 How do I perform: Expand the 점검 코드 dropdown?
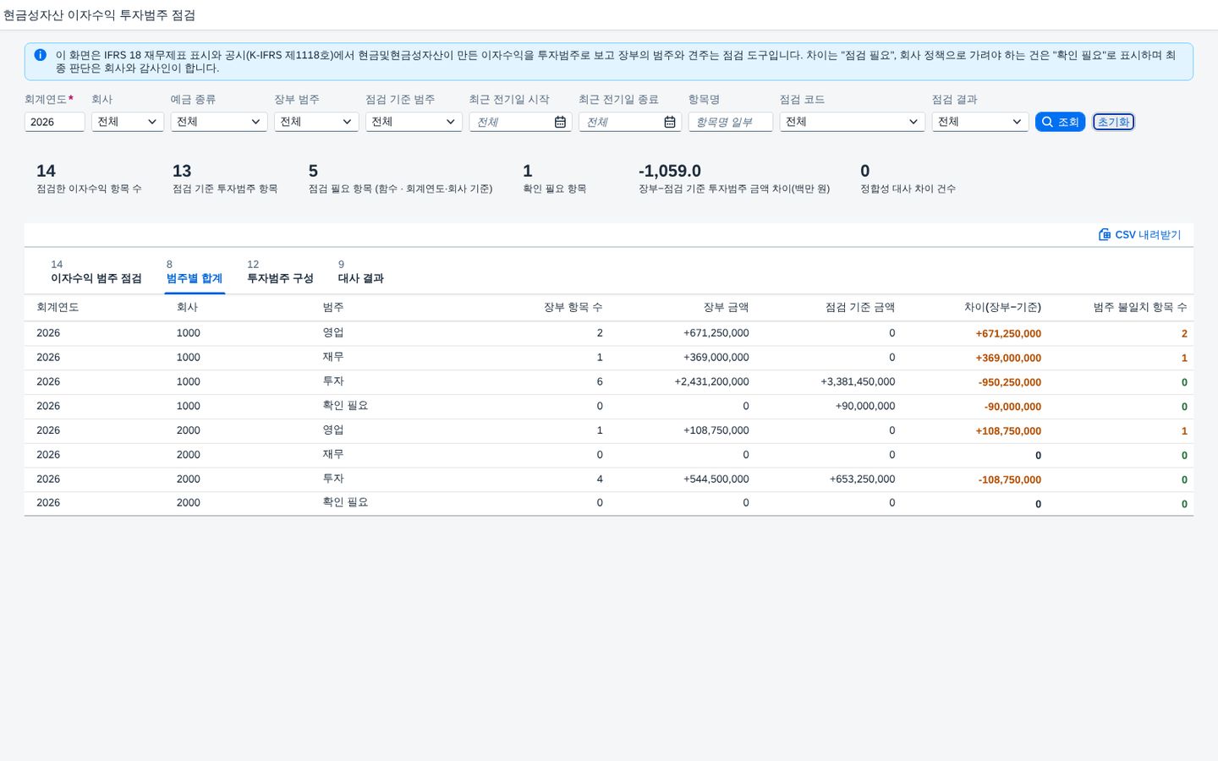pos(853,122)
